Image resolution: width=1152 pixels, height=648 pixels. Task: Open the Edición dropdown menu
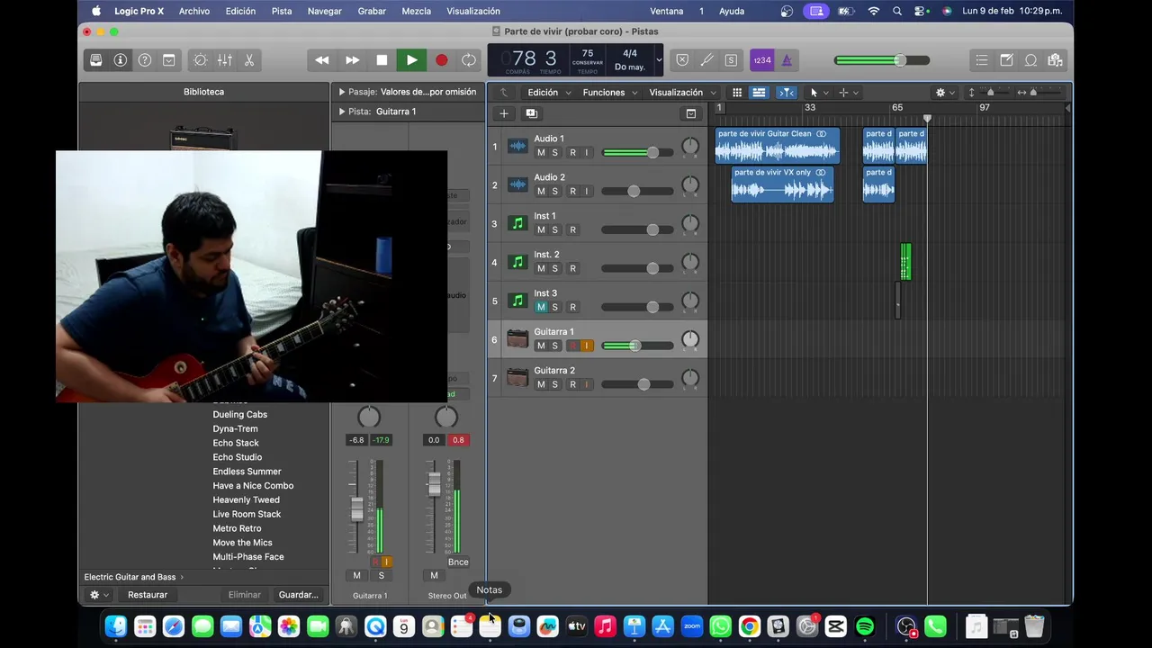(x=549, y=92)
